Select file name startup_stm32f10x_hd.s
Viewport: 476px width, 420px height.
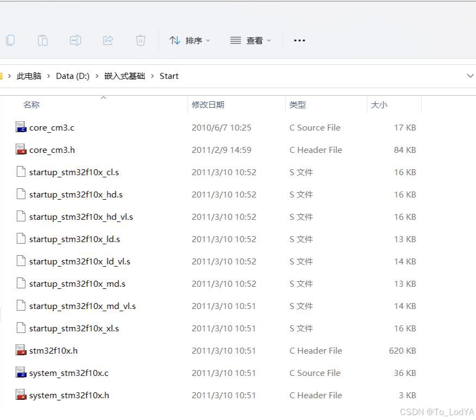pyautogui.click(x=76, y=195)
